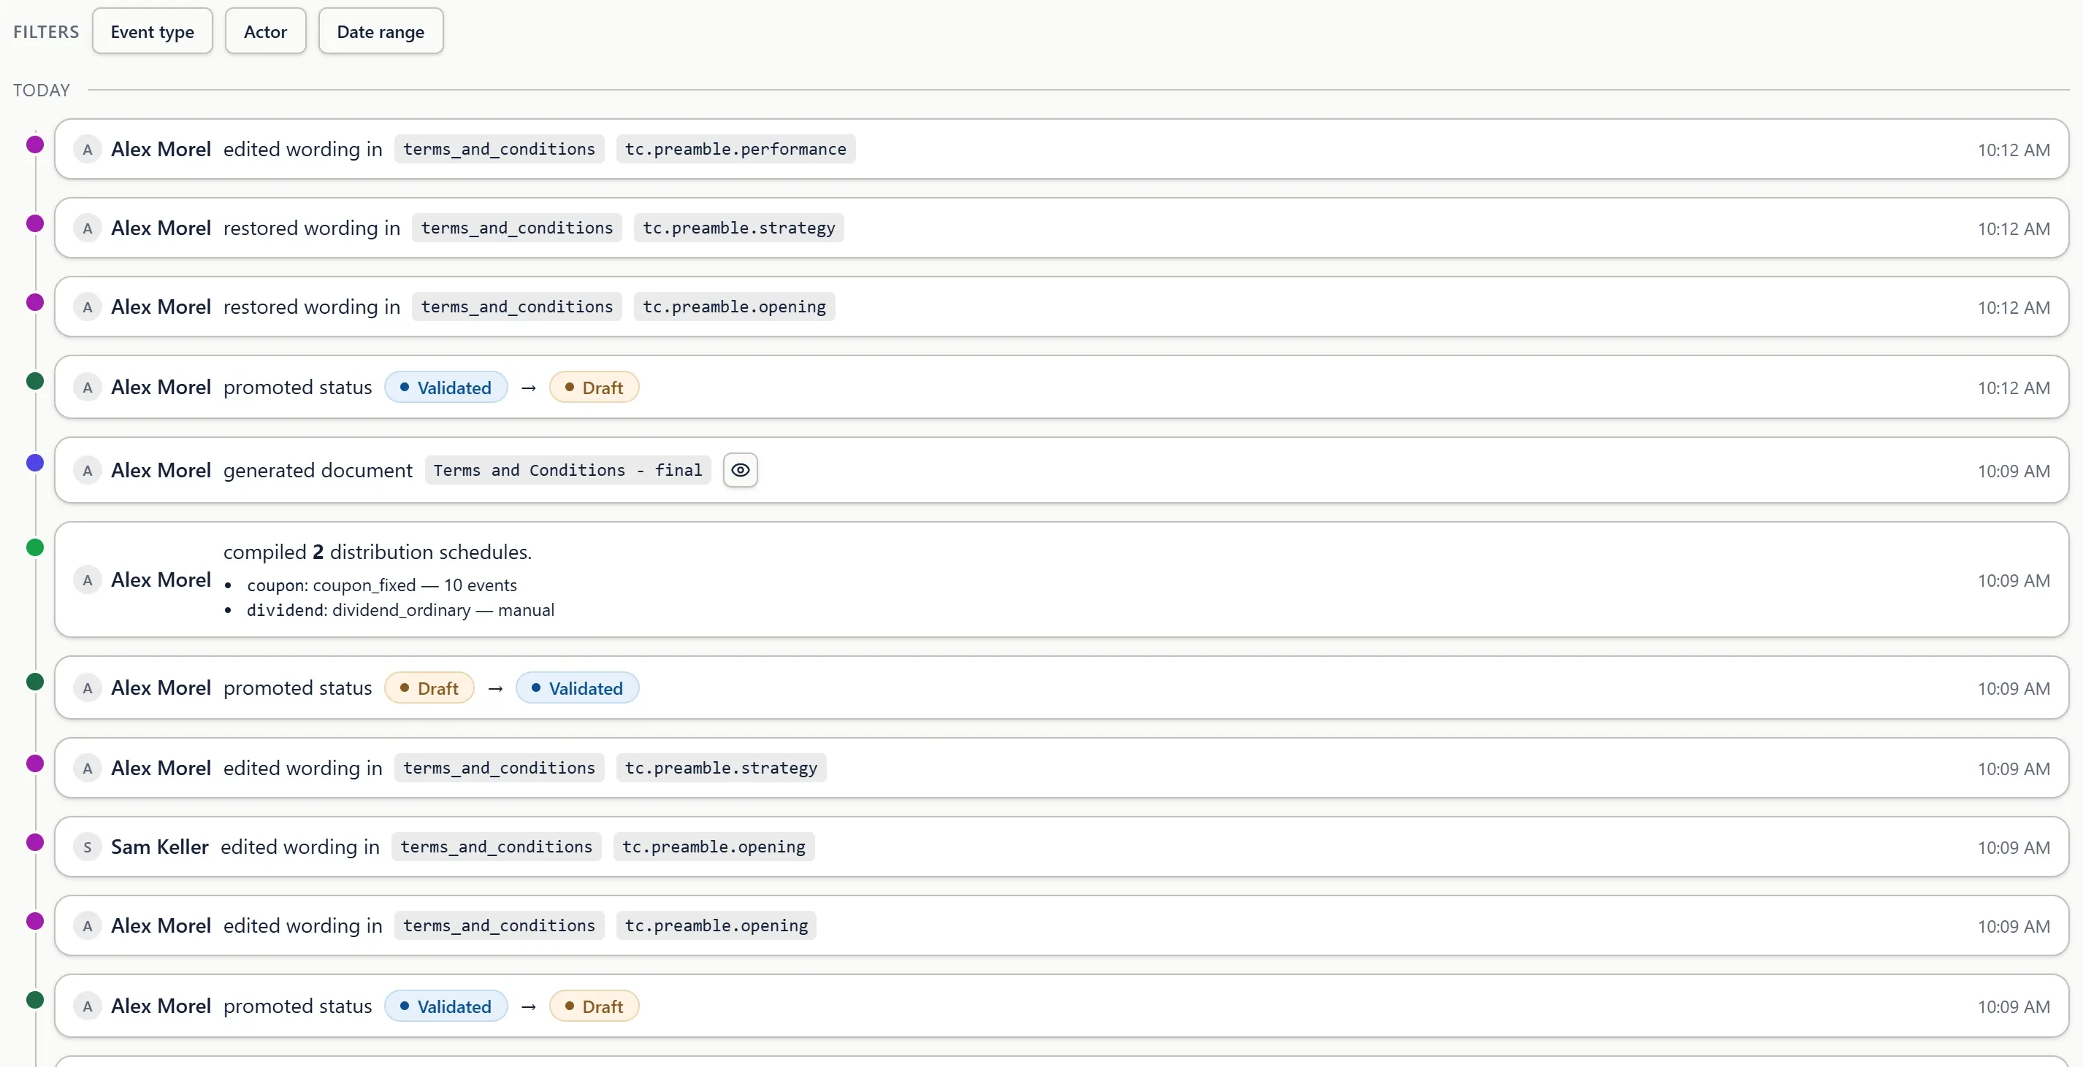Click the avatar on the generated document row
This screenshot has height=1067, width=2083.
pos(88,471)
